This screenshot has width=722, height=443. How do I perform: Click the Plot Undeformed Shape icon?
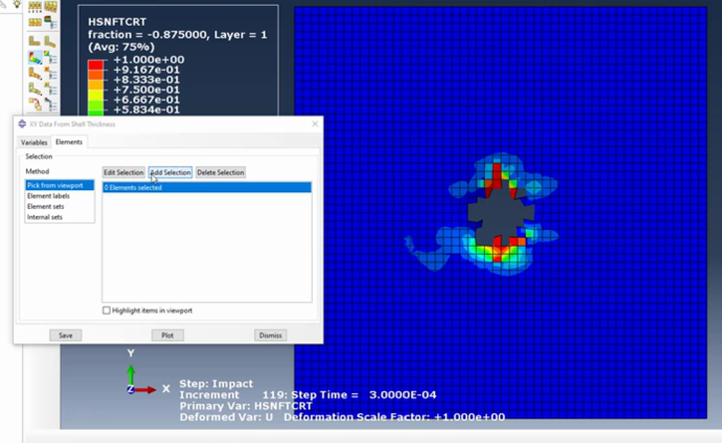point(35,42)
